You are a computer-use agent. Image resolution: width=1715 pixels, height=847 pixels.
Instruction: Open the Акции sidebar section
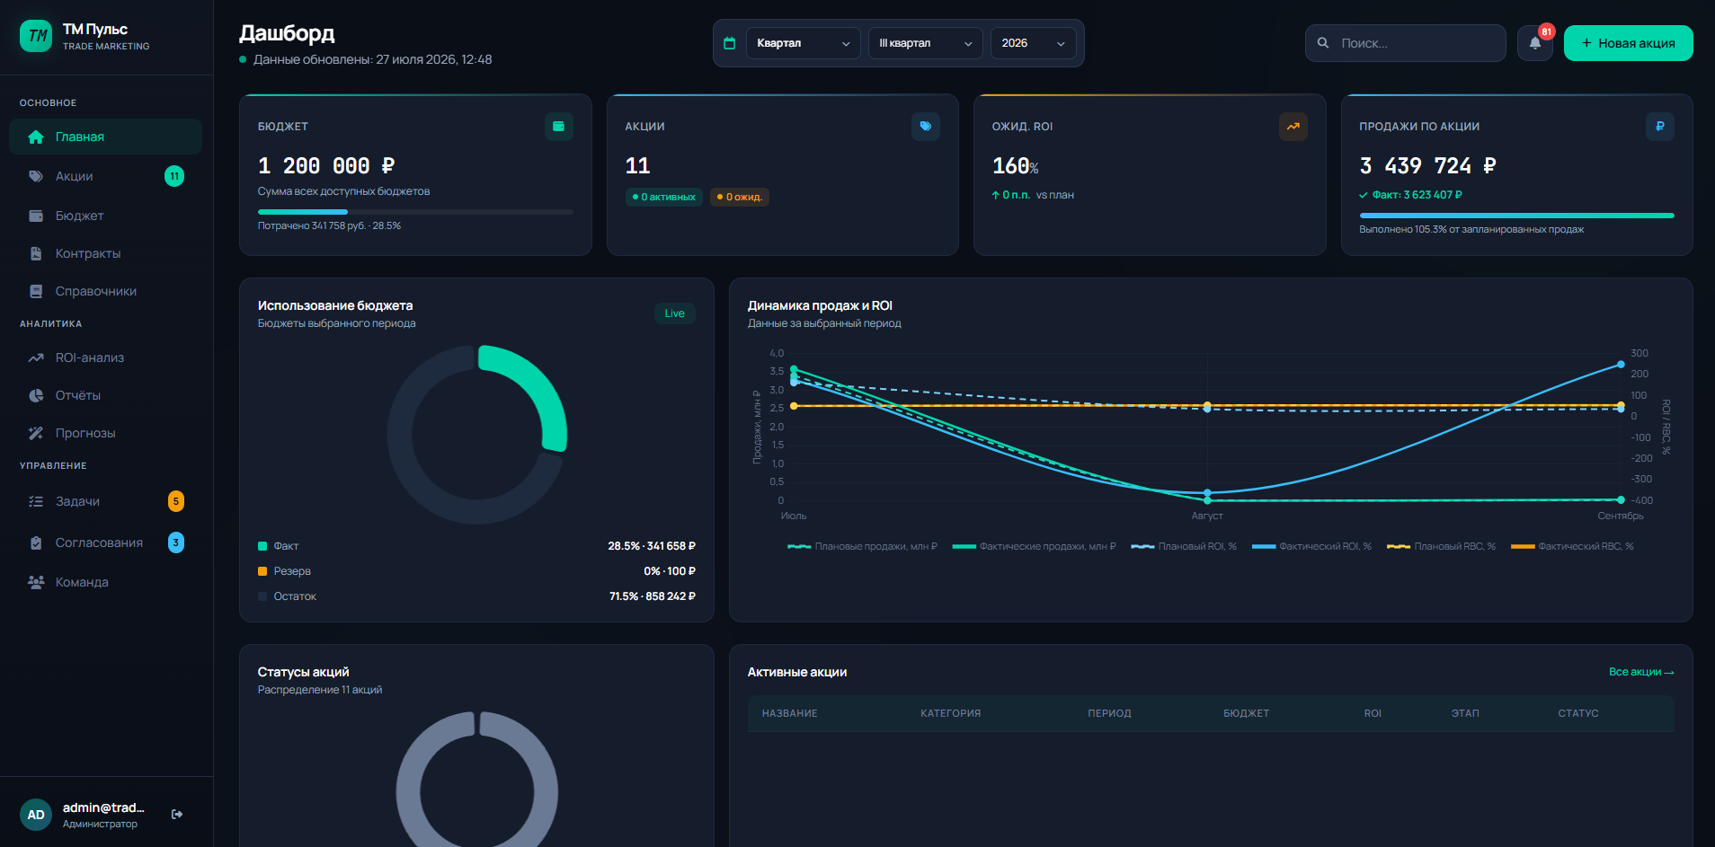click(x=106, y=176)
